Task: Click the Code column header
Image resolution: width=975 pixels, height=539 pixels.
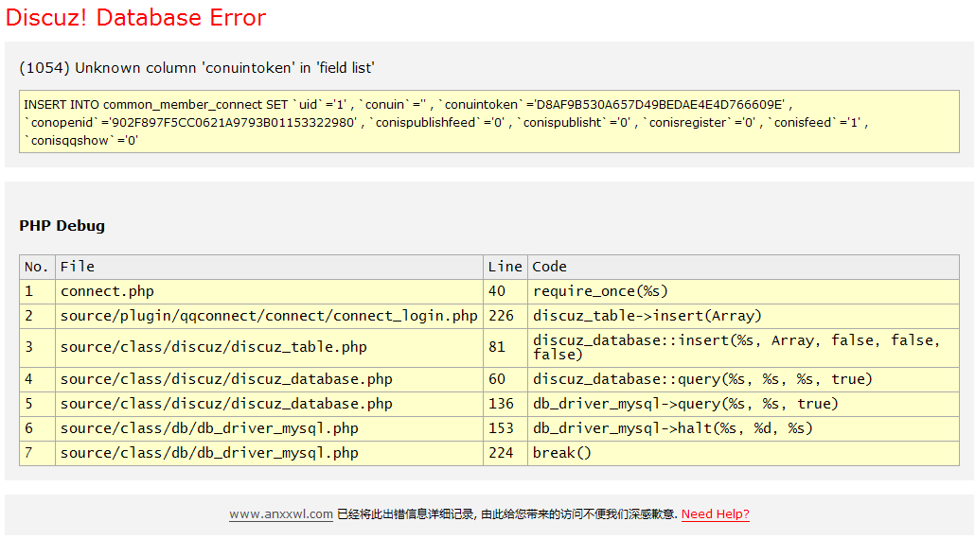Action: [x=550, y=267]
